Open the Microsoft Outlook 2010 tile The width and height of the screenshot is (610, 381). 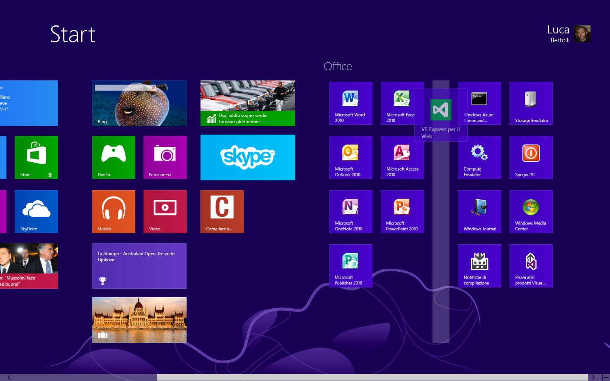pos(351,157)
